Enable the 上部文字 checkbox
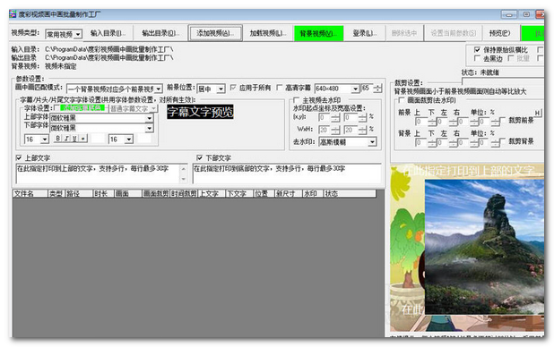 pos(19,157)
